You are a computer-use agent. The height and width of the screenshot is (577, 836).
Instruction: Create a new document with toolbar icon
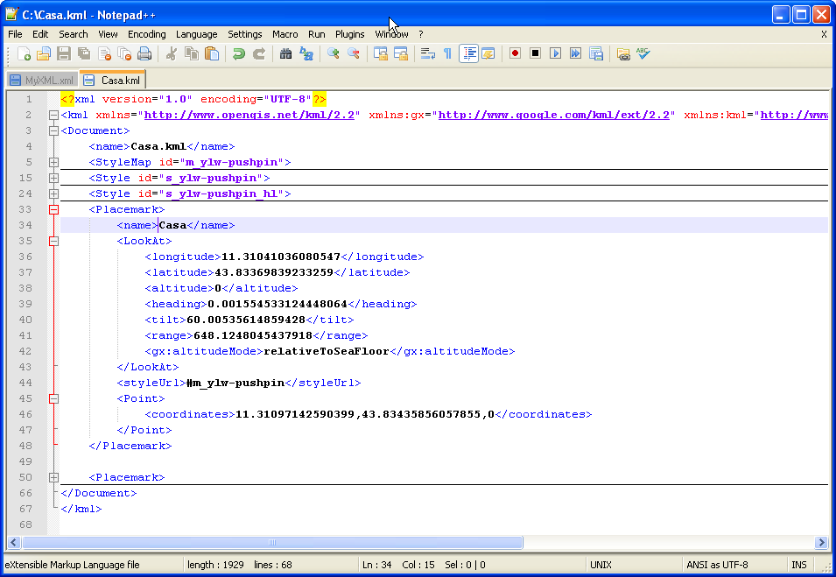(x=24, y=53)
